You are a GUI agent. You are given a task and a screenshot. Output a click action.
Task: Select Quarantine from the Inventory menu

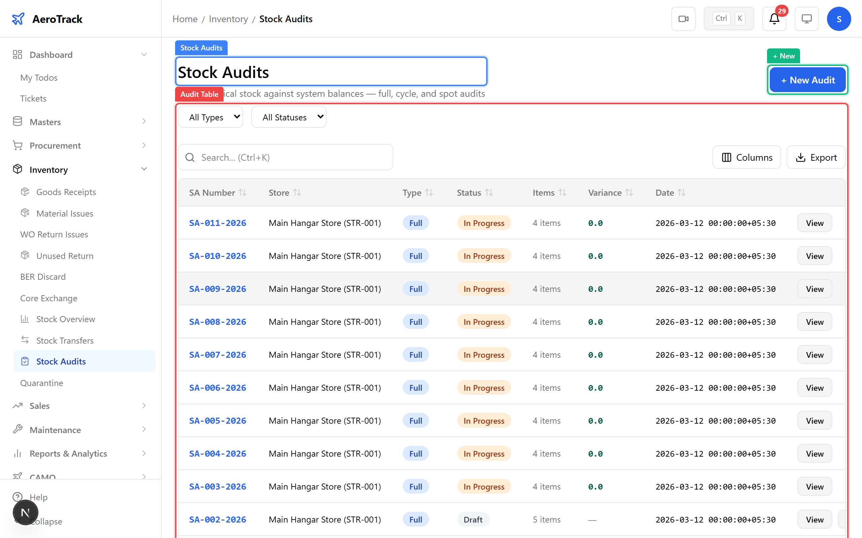click(x=42, y=383)
